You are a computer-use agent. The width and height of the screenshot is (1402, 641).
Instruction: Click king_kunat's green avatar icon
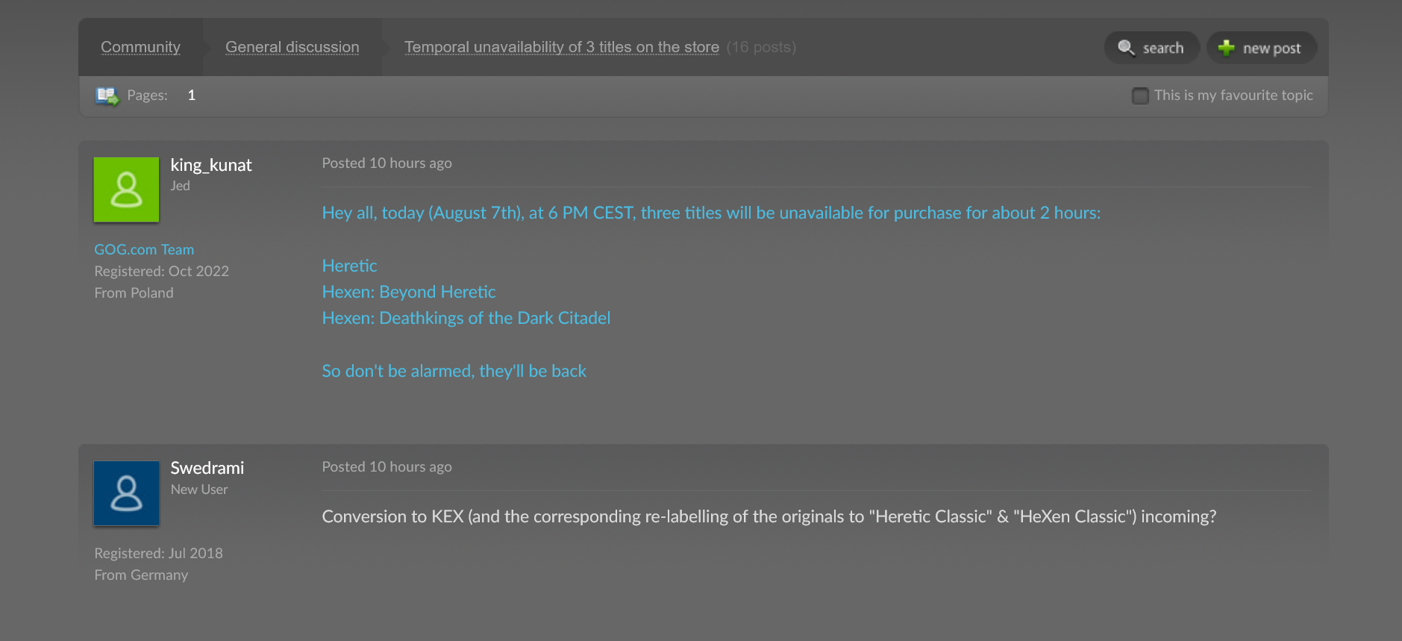click(125, 190)
